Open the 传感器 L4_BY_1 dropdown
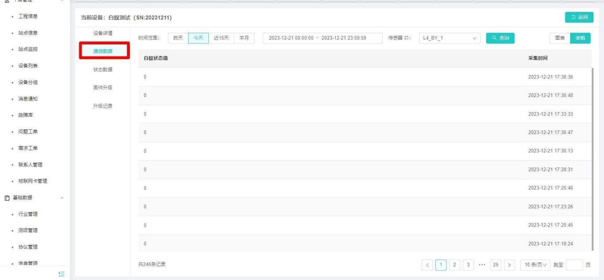 [449, 38]
